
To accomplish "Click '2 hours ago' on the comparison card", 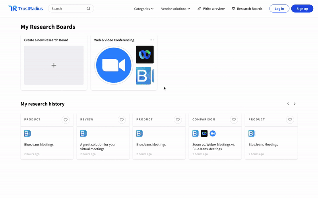I will pyautogui.click(x=200, y=154).
